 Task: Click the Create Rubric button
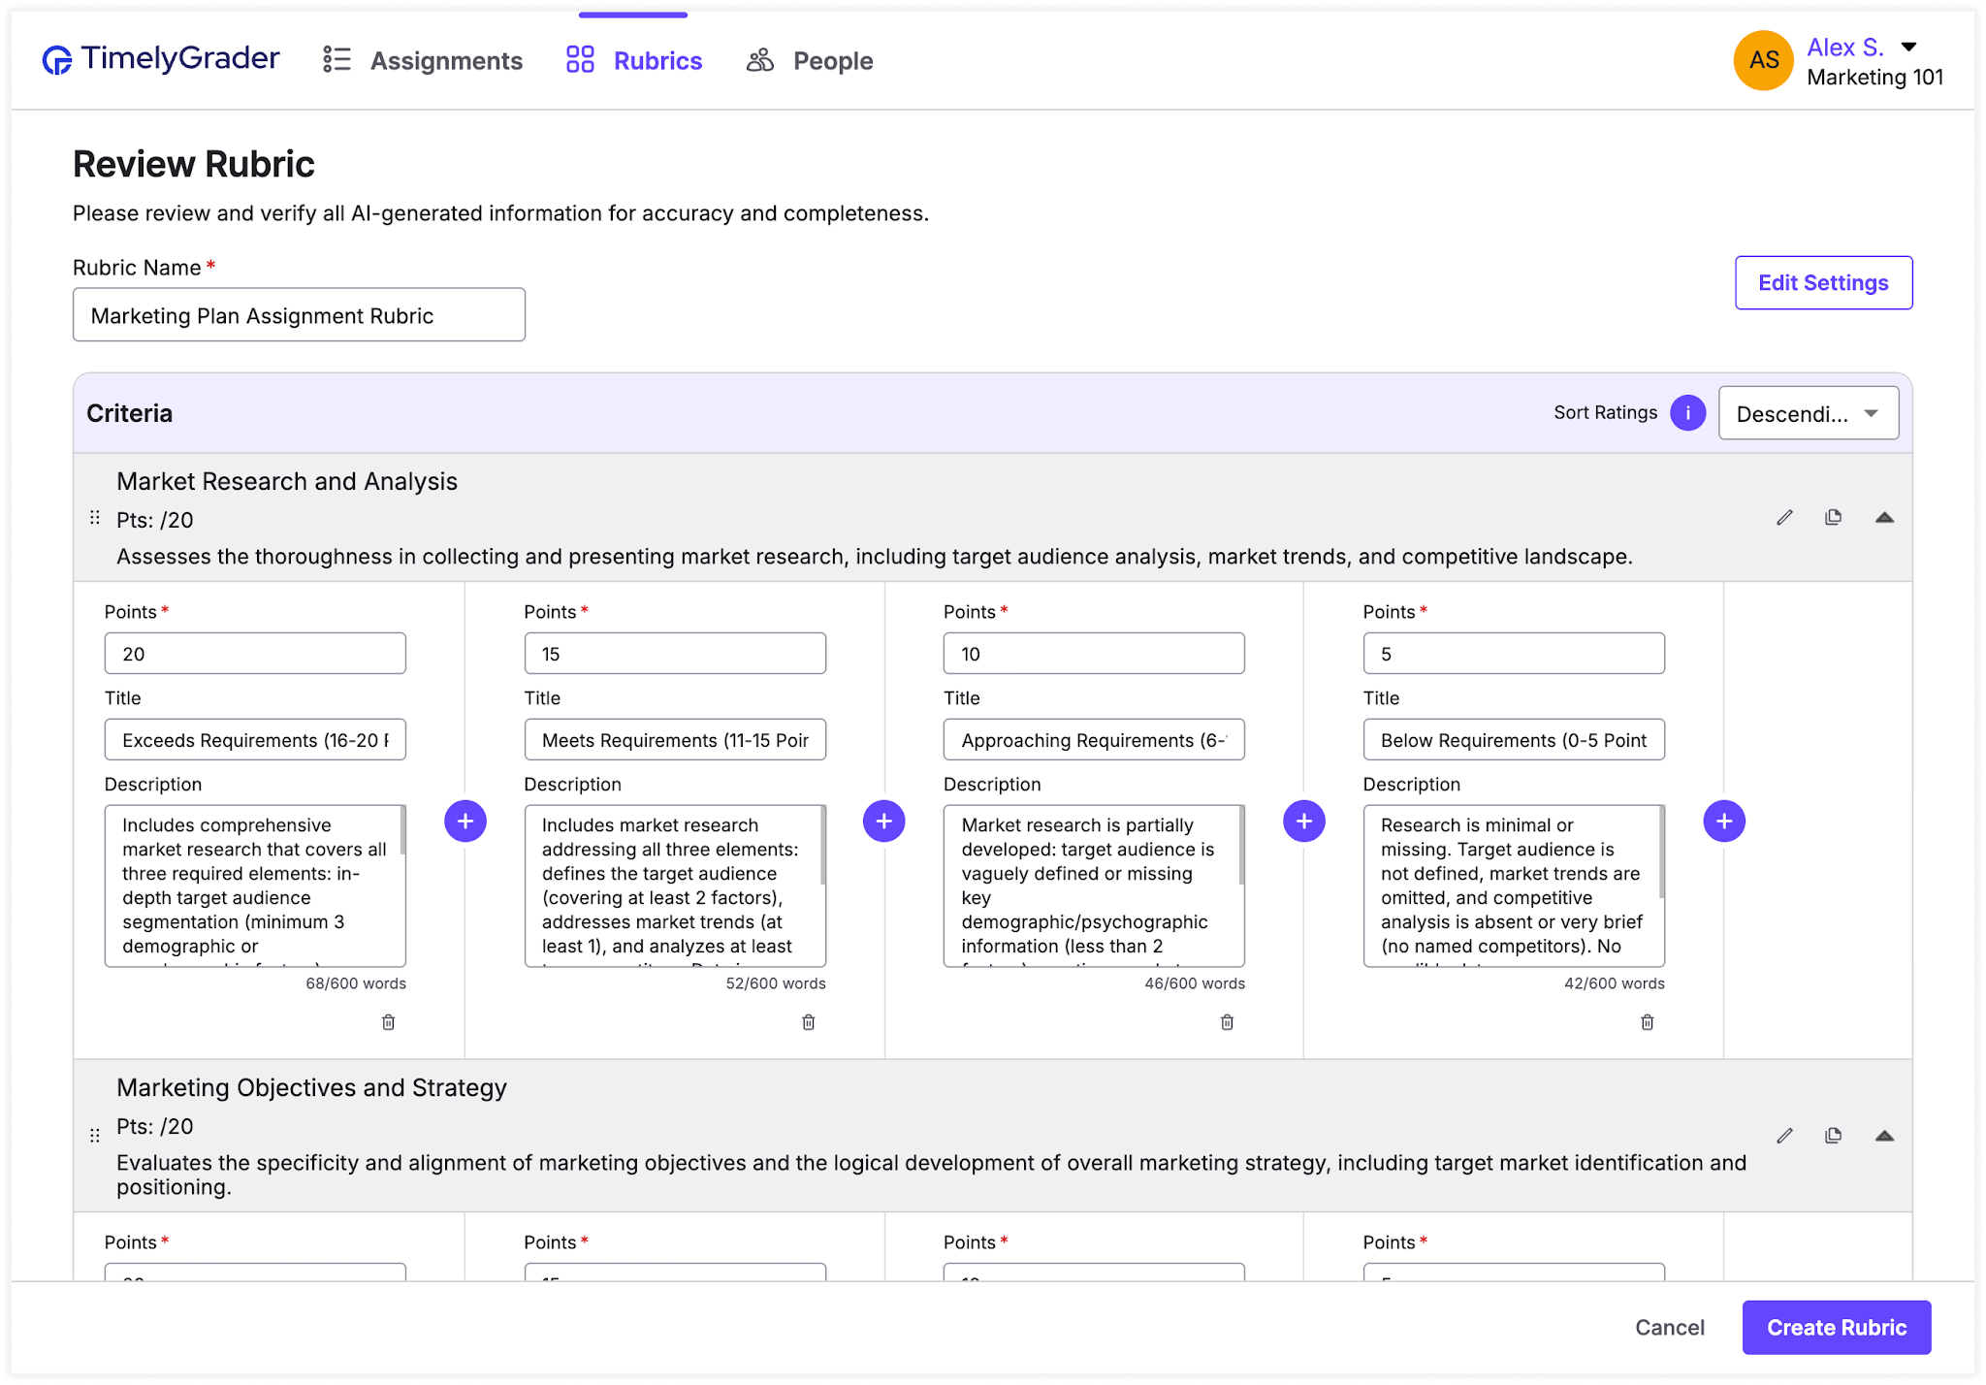point(1837,1328)
